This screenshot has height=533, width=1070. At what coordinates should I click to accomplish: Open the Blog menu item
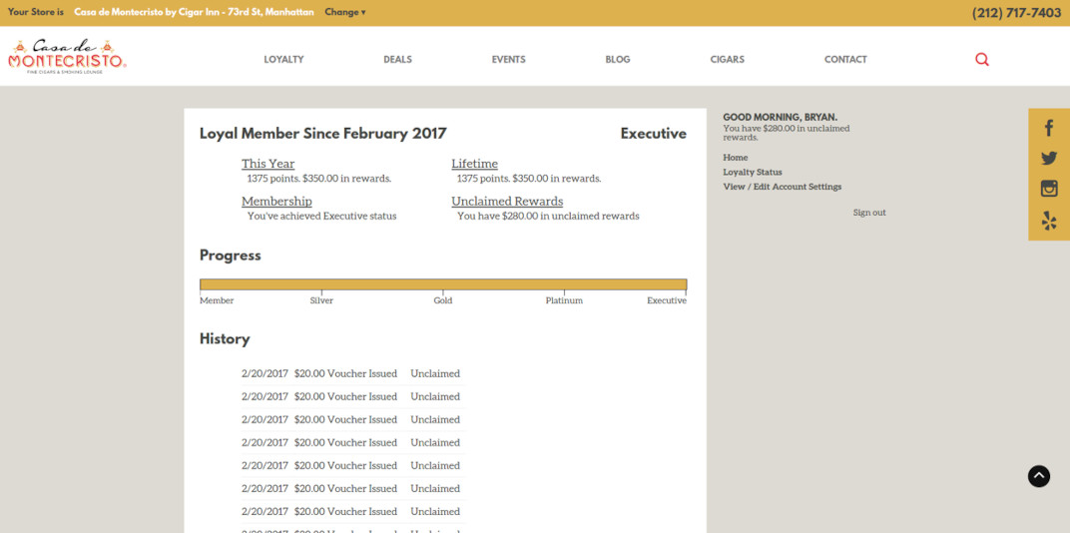click(618, 60)
